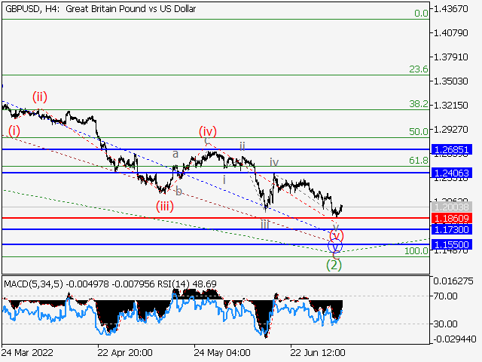The width and height of the screenshot is (482, 362).
Task: Click the 1.15500 blue price label
Action: (x=452, y=244)
